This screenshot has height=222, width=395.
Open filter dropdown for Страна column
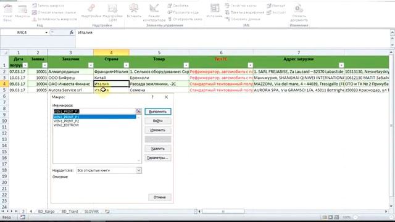(126, 65)
